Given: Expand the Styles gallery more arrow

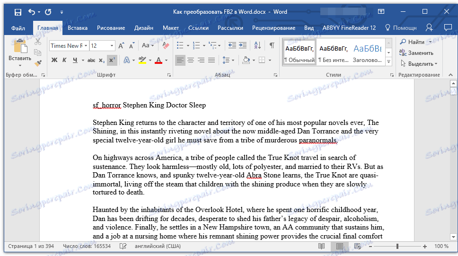Looking at the screenshot, I should click(388, 62).
